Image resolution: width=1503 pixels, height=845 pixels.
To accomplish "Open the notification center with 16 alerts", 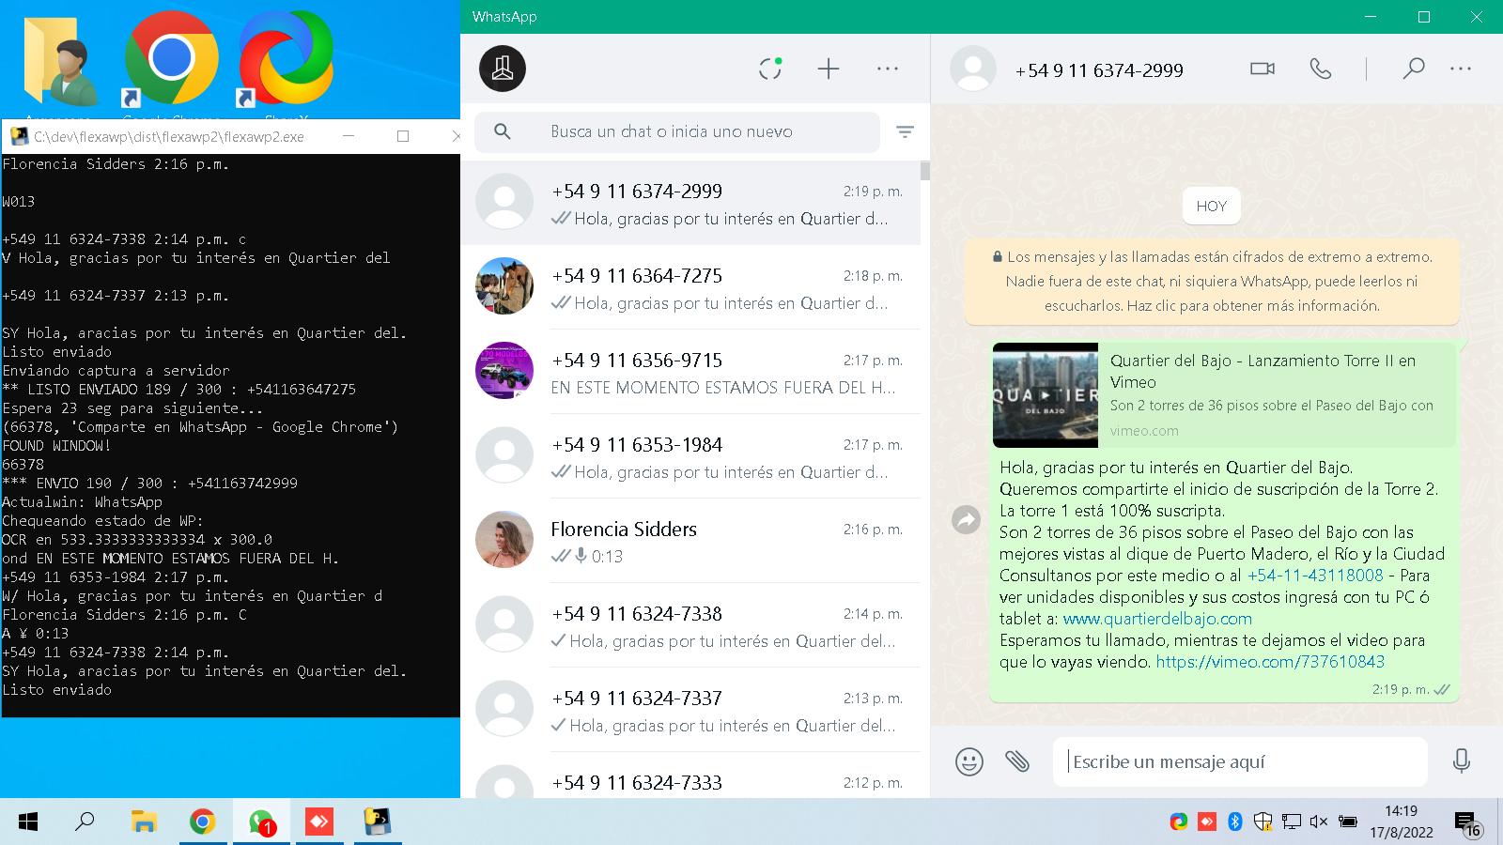I will tap(1468, 824).
